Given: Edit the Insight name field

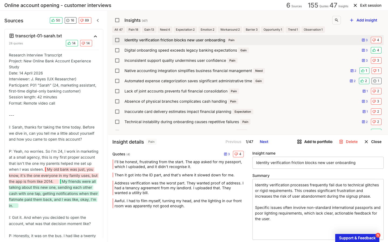Looking at the screenshot, I should pos(318,163).
